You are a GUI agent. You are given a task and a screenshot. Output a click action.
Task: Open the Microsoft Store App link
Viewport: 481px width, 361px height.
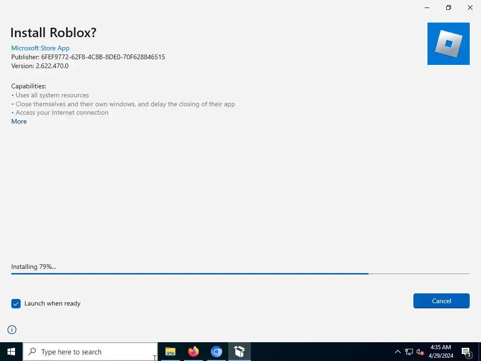[40, 48]
